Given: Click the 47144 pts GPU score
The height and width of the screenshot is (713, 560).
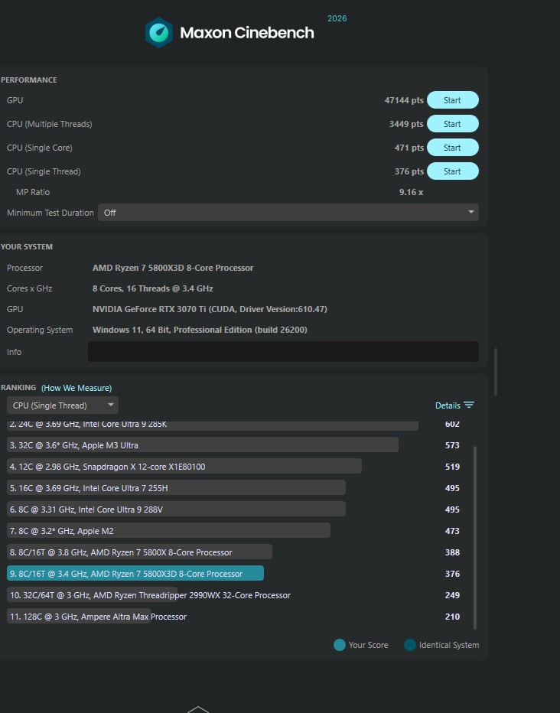Looking at the screenshot, I should (x=404, y=100).
